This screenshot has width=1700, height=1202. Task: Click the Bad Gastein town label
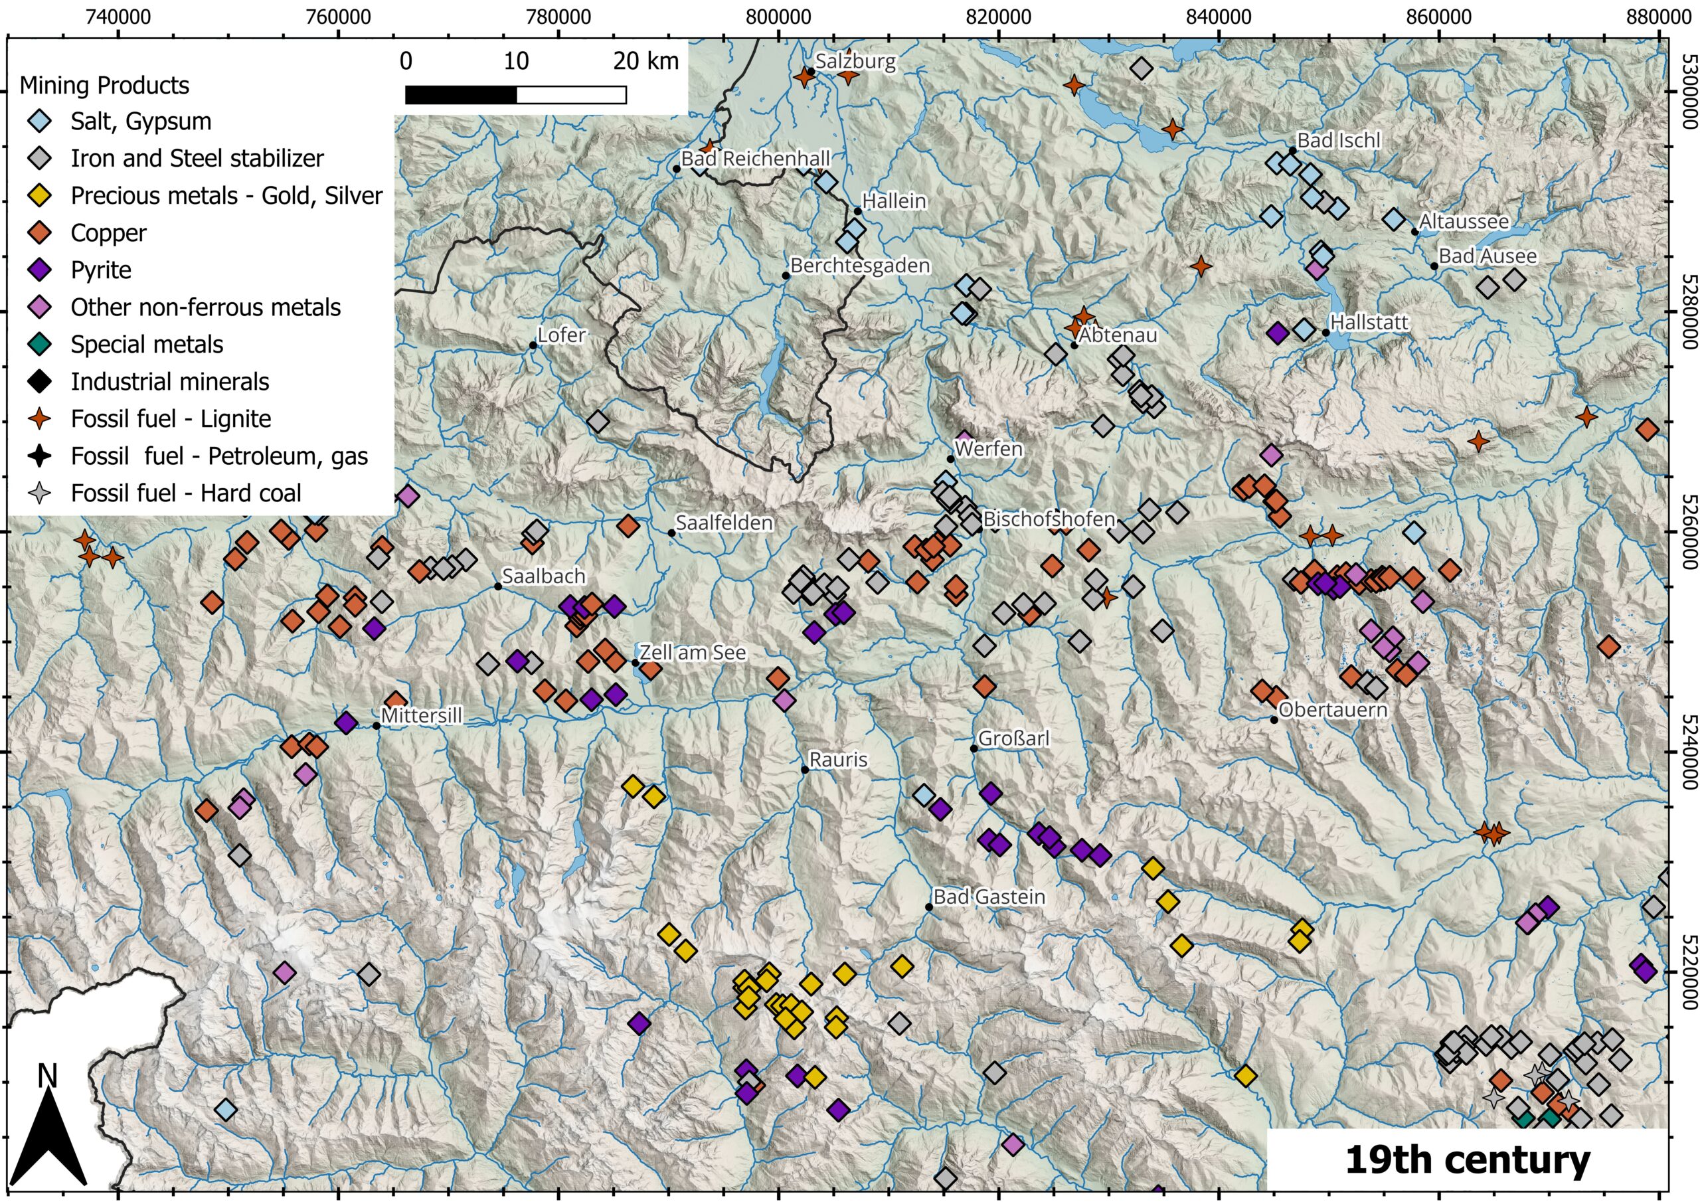pos(989,897)
